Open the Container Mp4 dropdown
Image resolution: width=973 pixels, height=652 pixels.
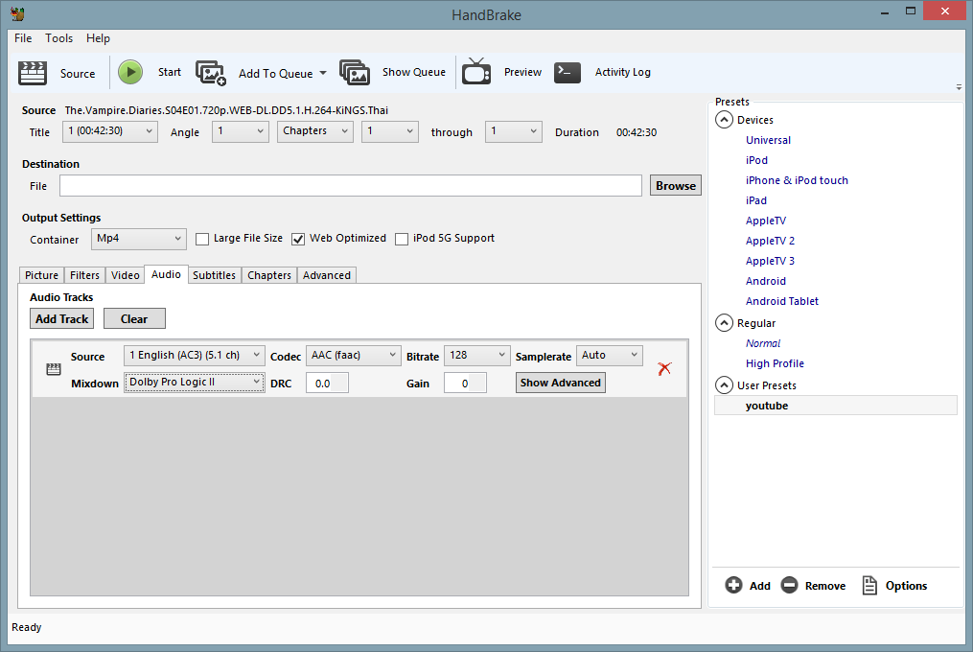(x=139, y=239)
